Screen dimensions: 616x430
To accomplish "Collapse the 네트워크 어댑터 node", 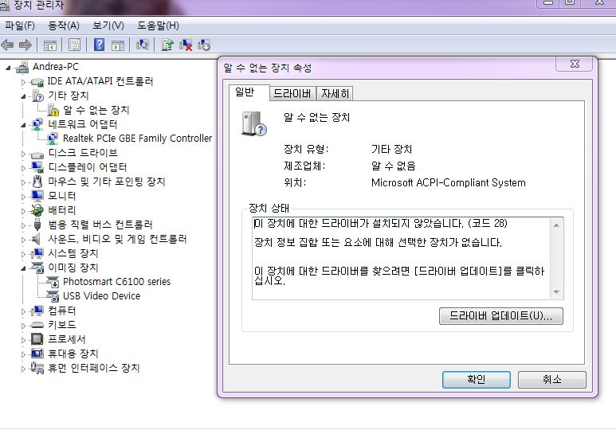I will (x=23, y=125).
